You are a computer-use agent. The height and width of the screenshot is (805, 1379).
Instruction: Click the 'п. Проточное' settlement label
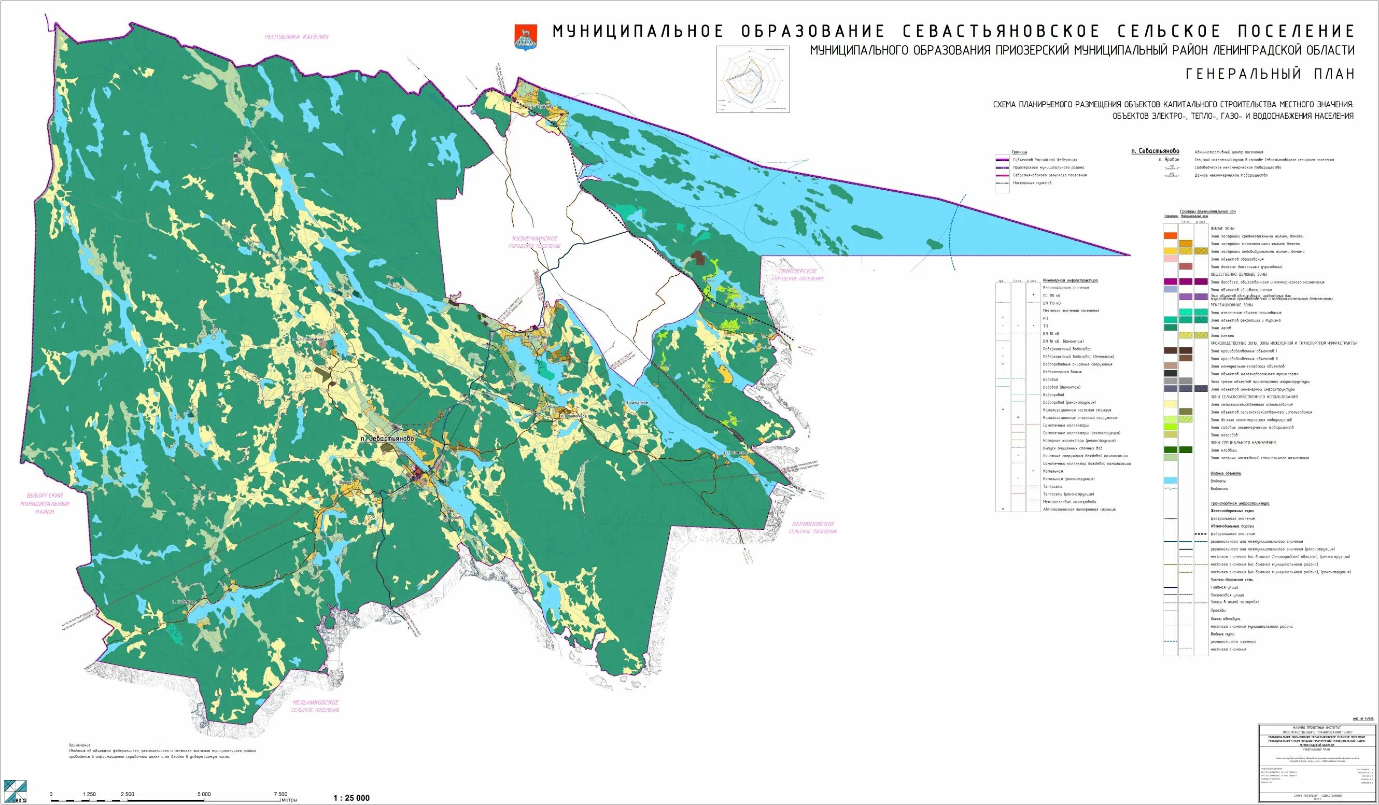573,416
